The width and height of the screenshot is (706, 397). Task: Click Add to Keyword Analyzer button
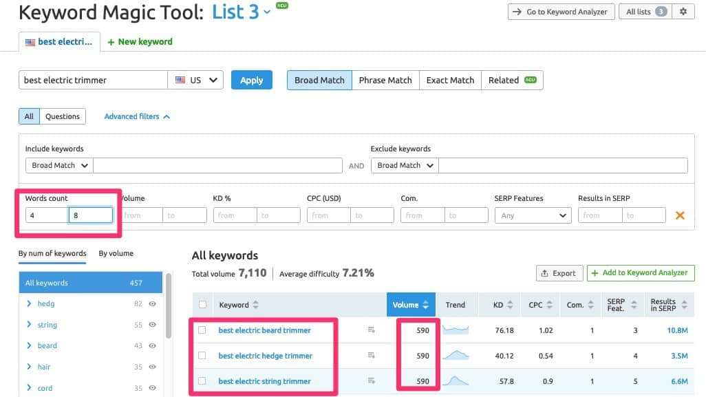[640, 273]
